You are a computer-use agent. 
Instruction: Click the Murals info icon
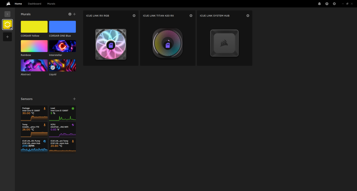click(x=70, y=14)
